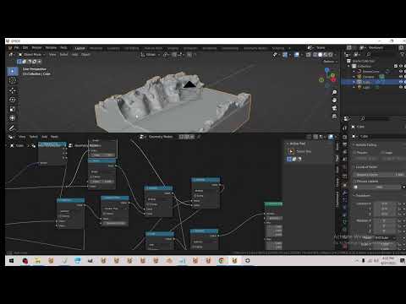The image size is (406, 304).
Task: Open File Explorer from the taskbar
Action: (x=38, y=261)
